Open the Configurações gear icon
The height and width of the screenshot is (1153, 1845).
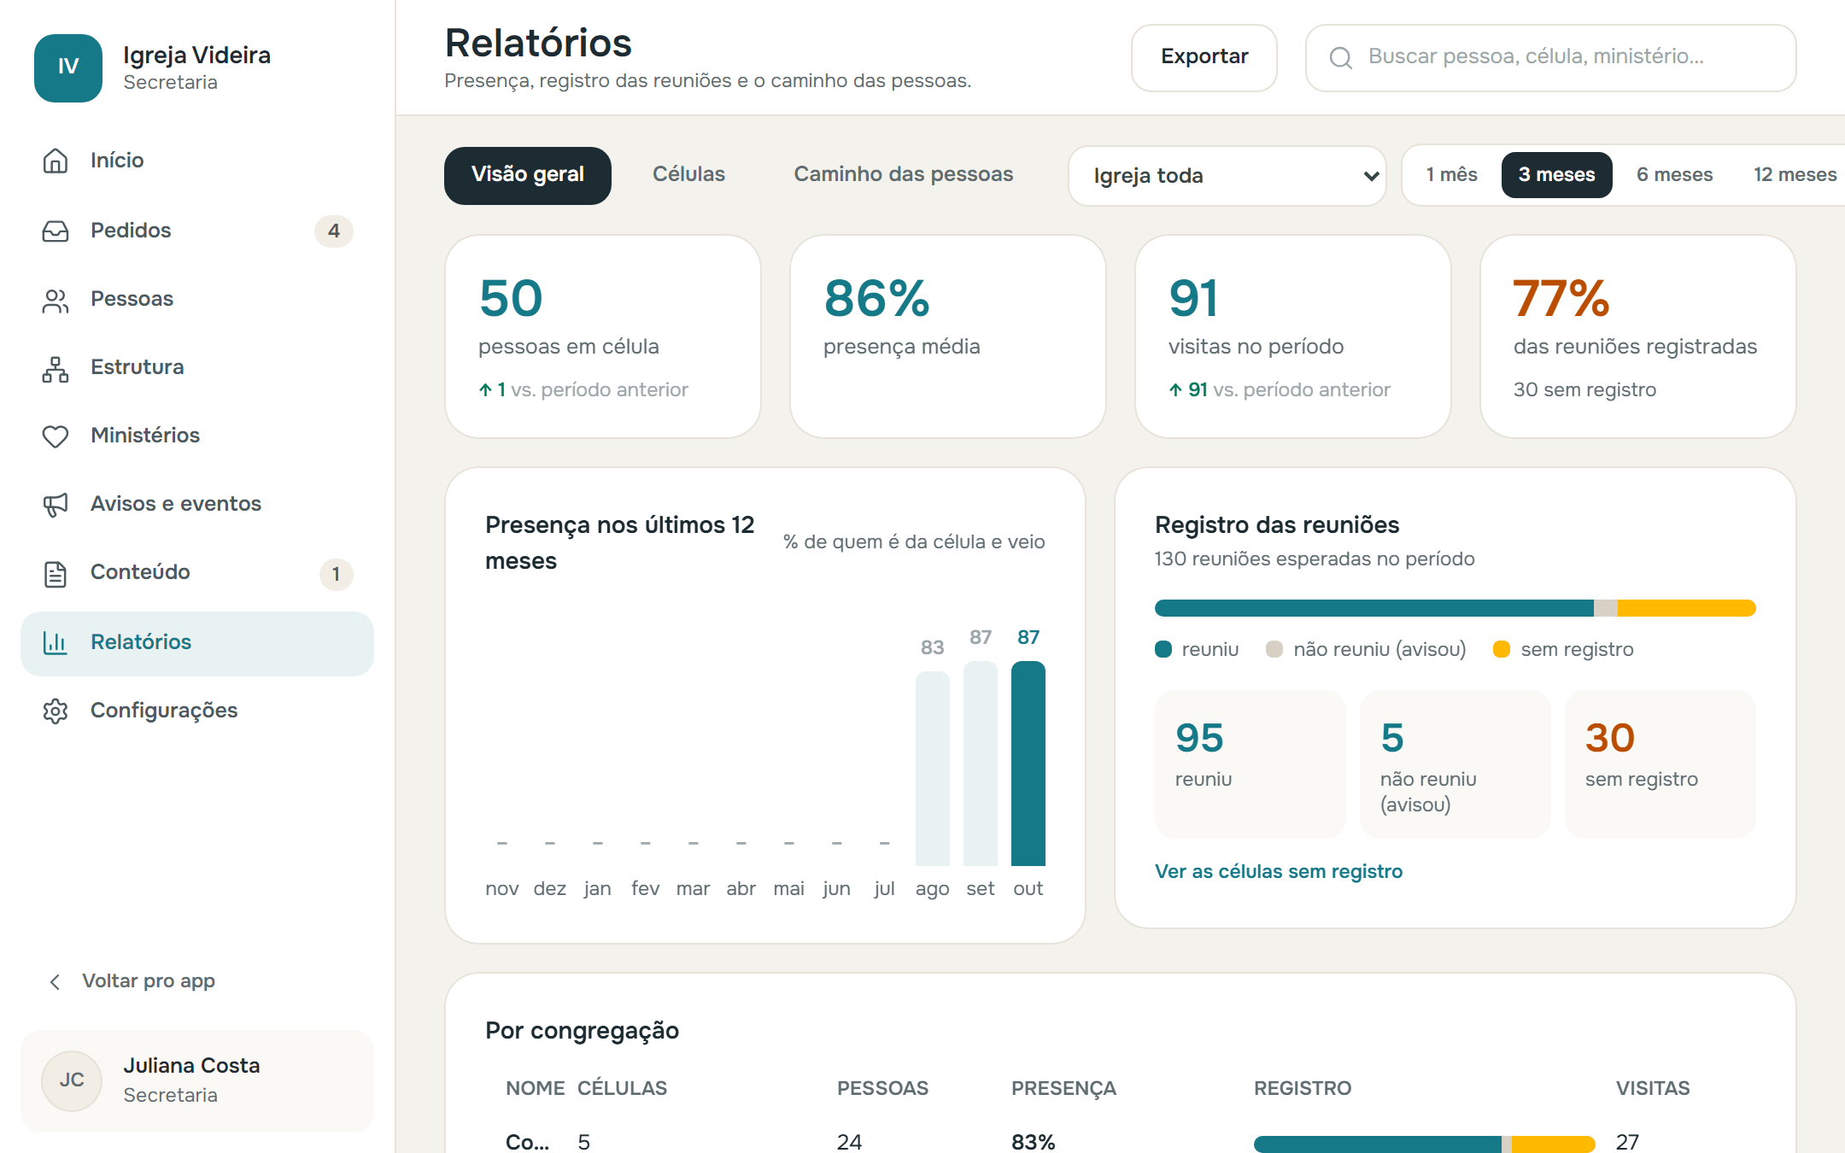[x=56, y=711]
